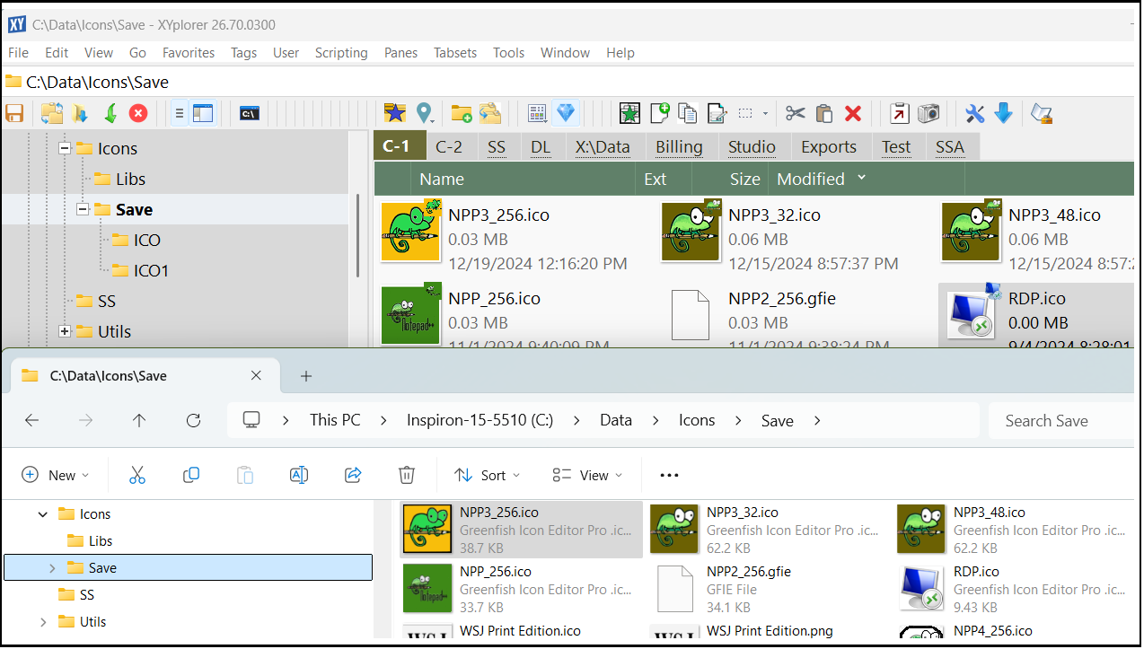1144x649 pixels.
Task: Click the blue down arrow toolbar icon
Action: coord(1004,113)
